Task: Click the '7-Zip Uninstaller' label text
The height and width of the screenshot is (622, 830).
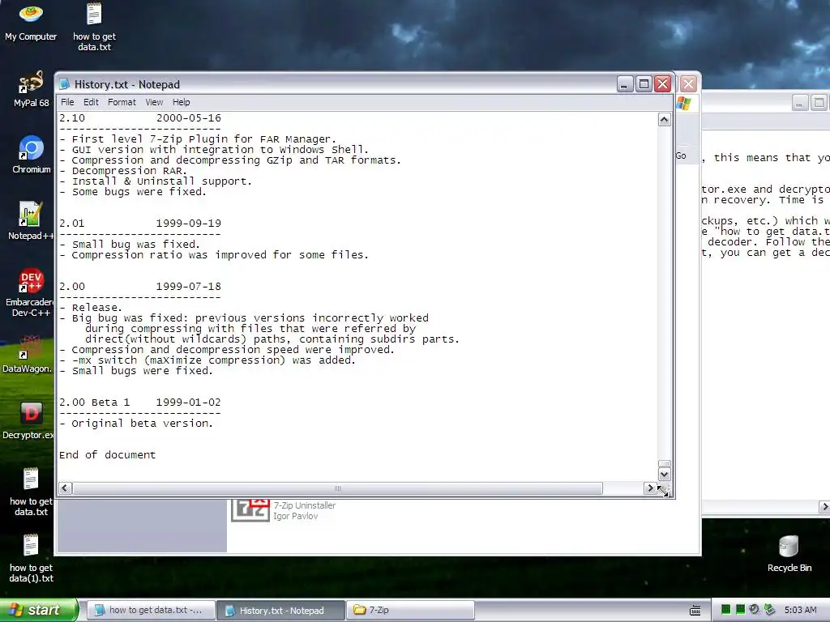Action: (x=305, y=505)
